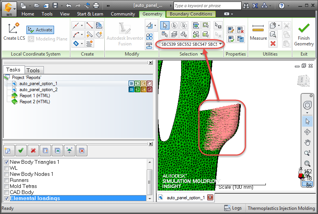Viewport: 318px width, 214px height.
Task: Close the auto_panel_option_1 document tab
Action: click(210, 197)
